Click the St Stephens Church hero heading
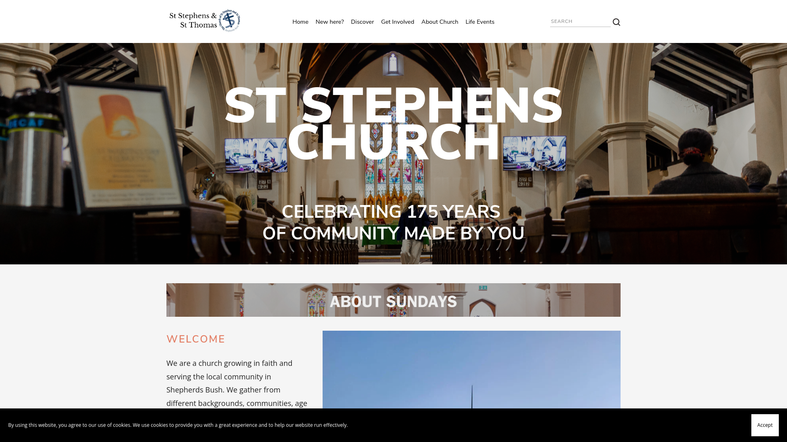The height and width of the screenshot is (442, 787). [x=393, y=124]
